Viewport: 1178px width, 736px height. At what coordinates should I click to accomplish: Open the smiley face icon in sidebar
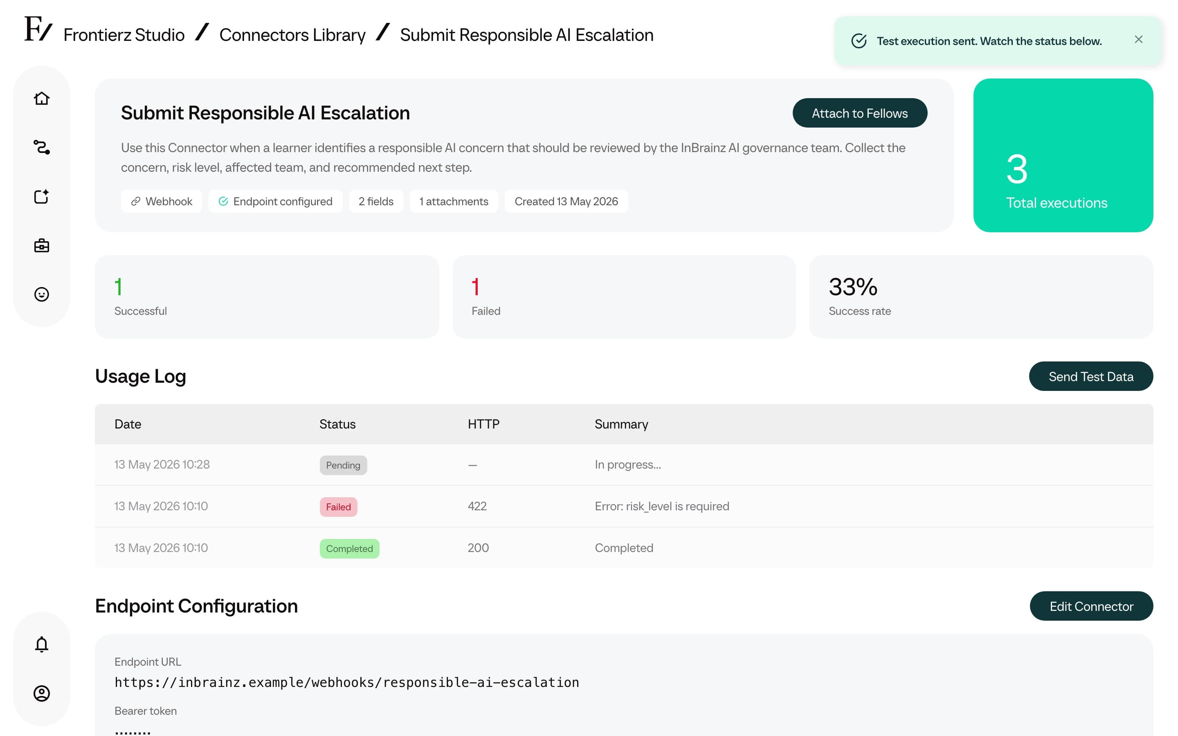(x=41, y=294)
